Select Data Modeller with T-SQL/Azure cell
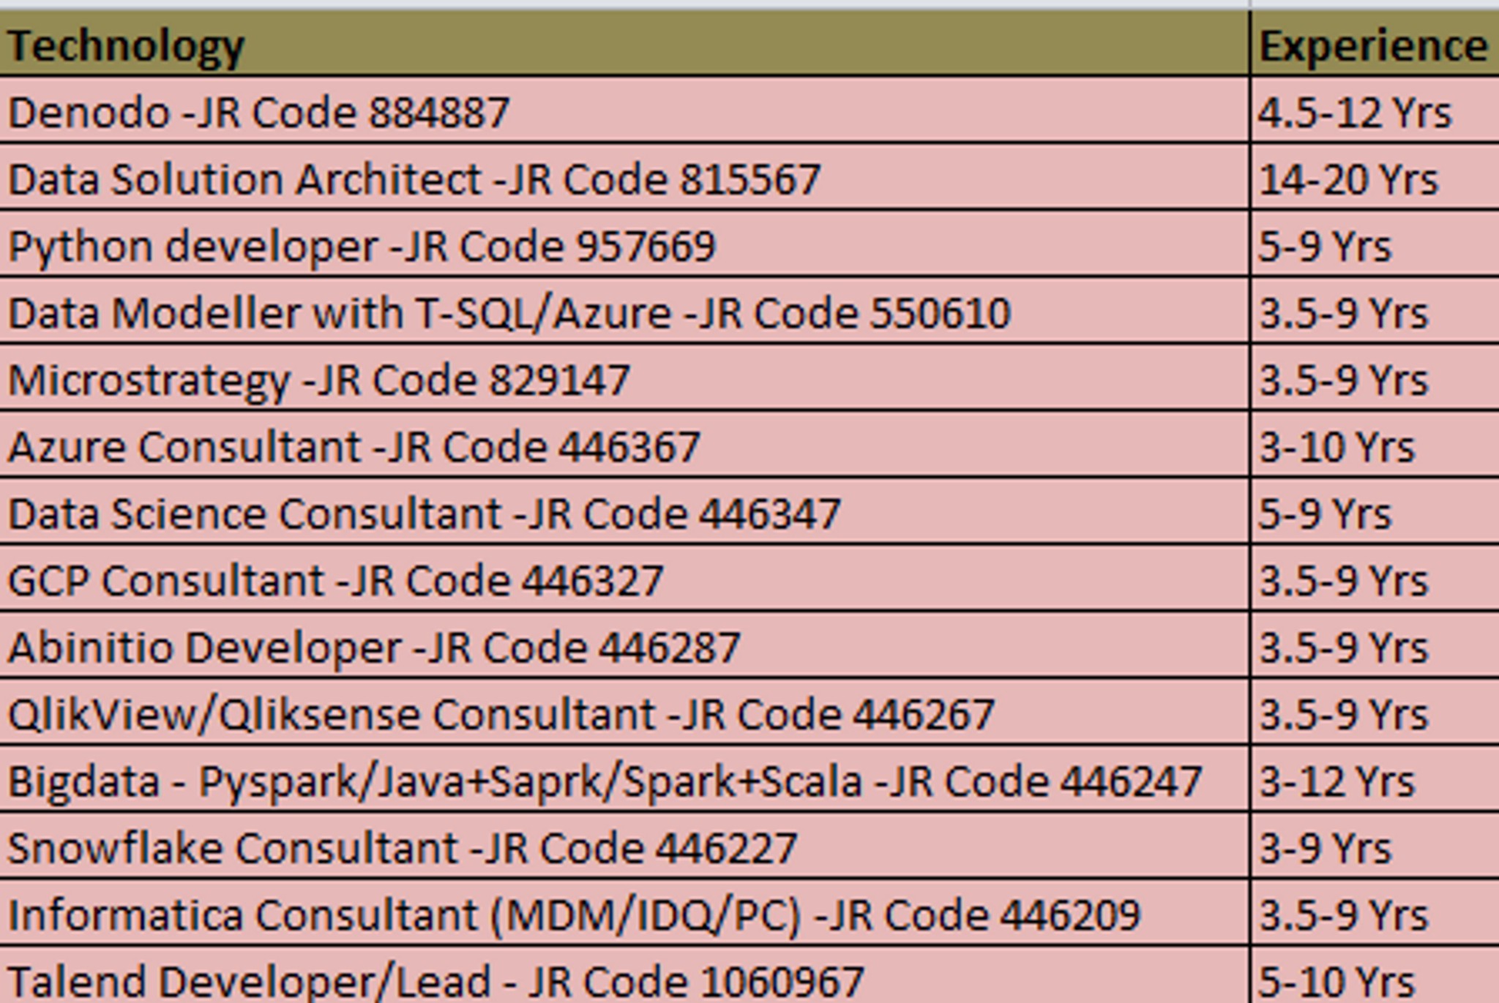This screenshot has width=1499, height=1003. [x=624, y=311]
